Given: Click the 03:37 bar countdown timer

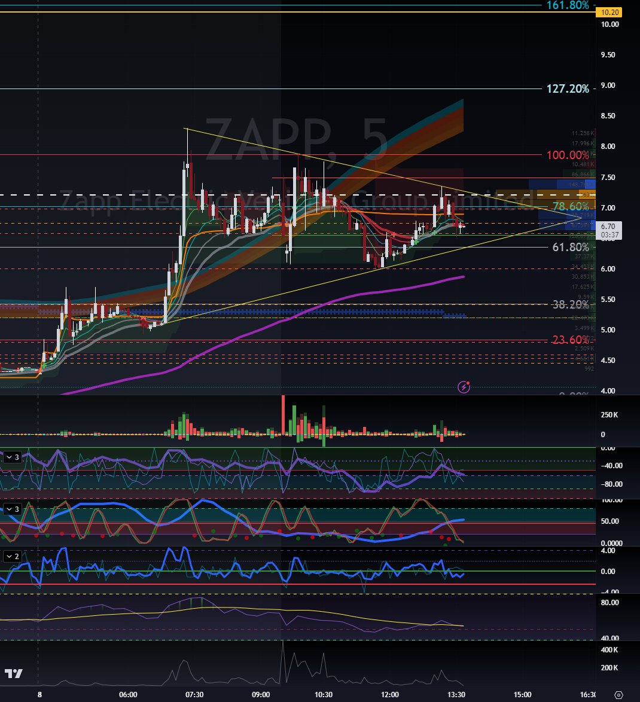Looking at the screenshot, I should [609, 234].
